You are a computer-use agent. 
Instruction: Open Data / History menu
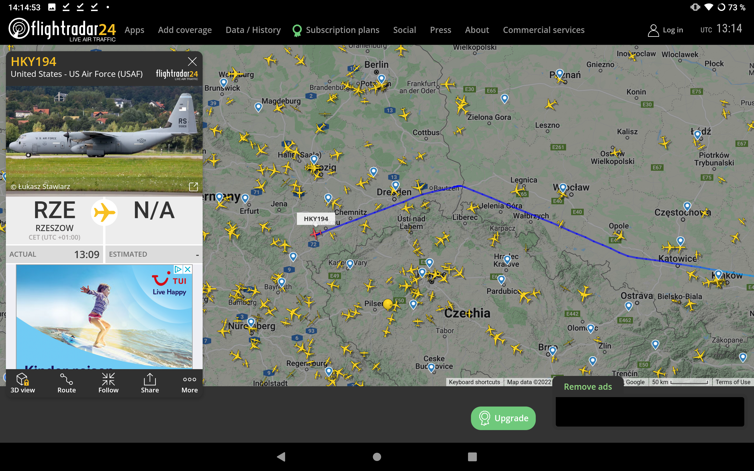[x=253, y=30]
